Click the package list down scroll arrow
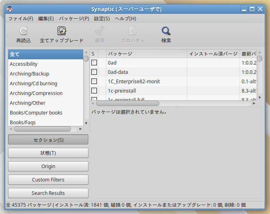 (x=260, y=98)
